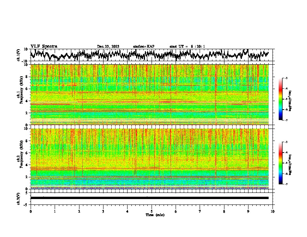Click the "4" tick on the time axis
307x237 pixels.
[128, 211]
